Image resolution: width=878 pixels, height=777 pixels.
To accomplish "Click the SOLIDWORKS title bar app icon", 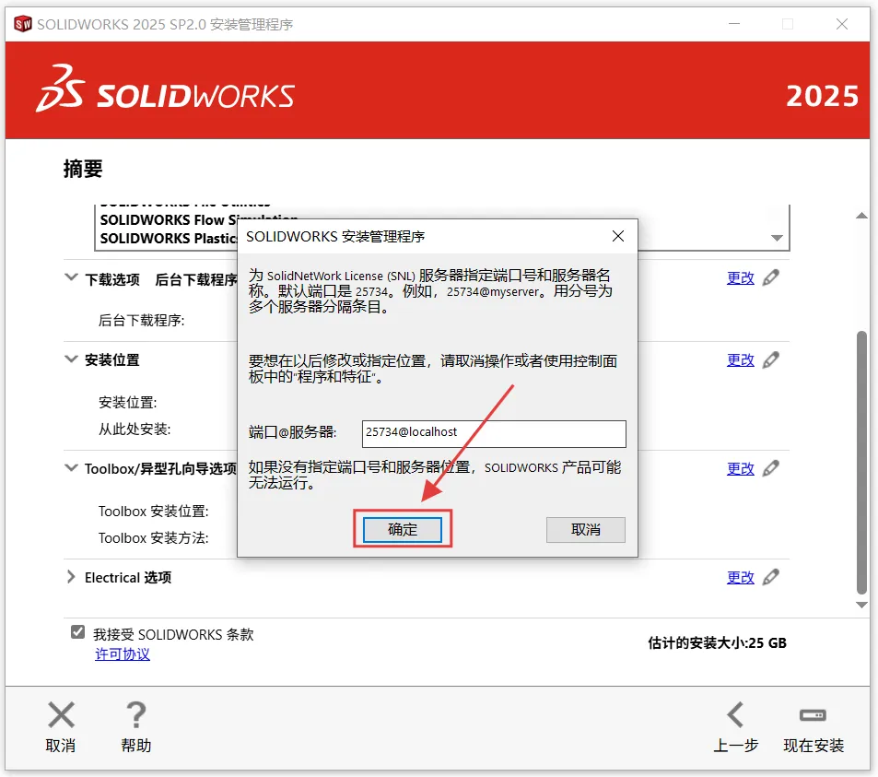I will pyautogui.click(x=23, y=24).
